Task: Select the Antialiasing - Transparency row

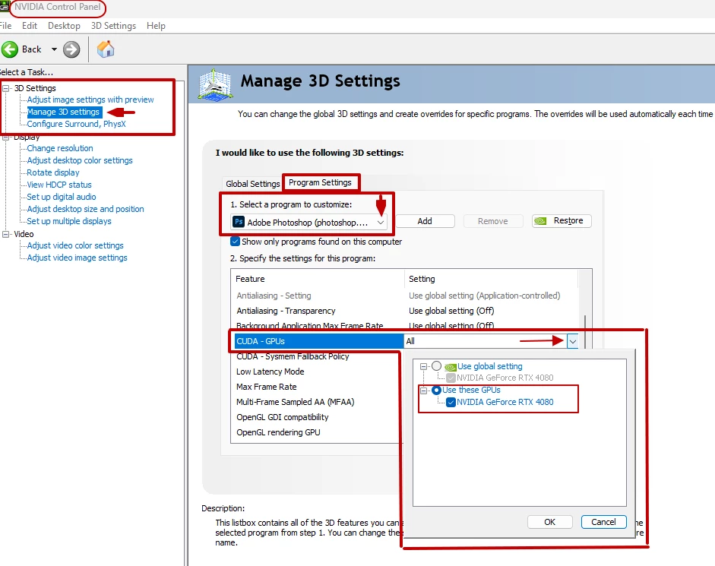Action: coord(406,311)
